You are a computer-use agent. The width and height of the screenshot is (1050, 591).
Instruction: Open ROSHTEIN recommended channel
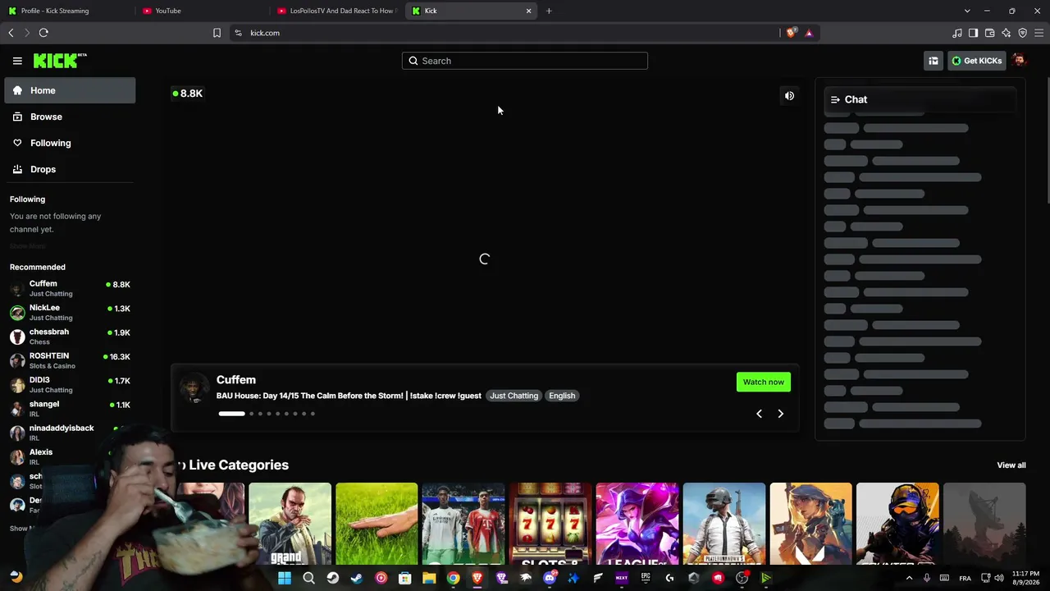pos(70,360)
